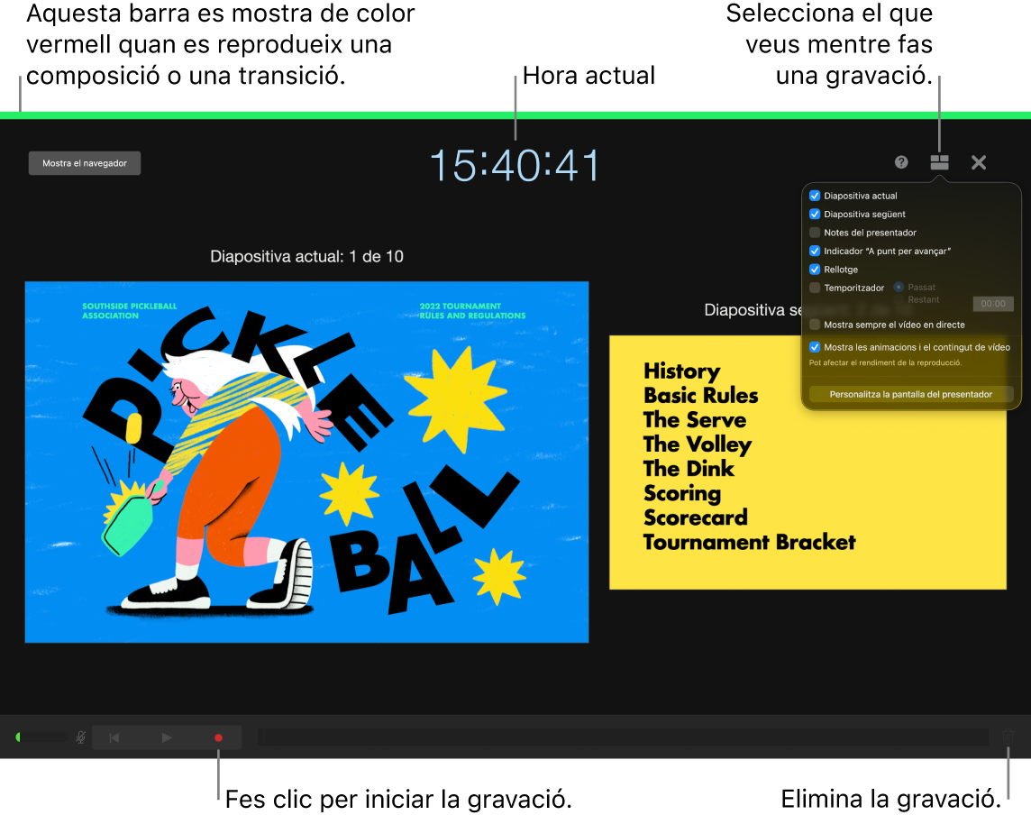Toggle Indicador "A punt per avançar" checkbox
Viewport: 1031px width, 815px height.
[x=815, y=251]
